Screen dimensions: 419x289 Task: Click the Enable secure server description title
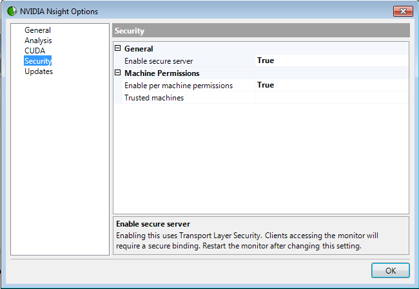pyautogui.click(x=153, y=224)
